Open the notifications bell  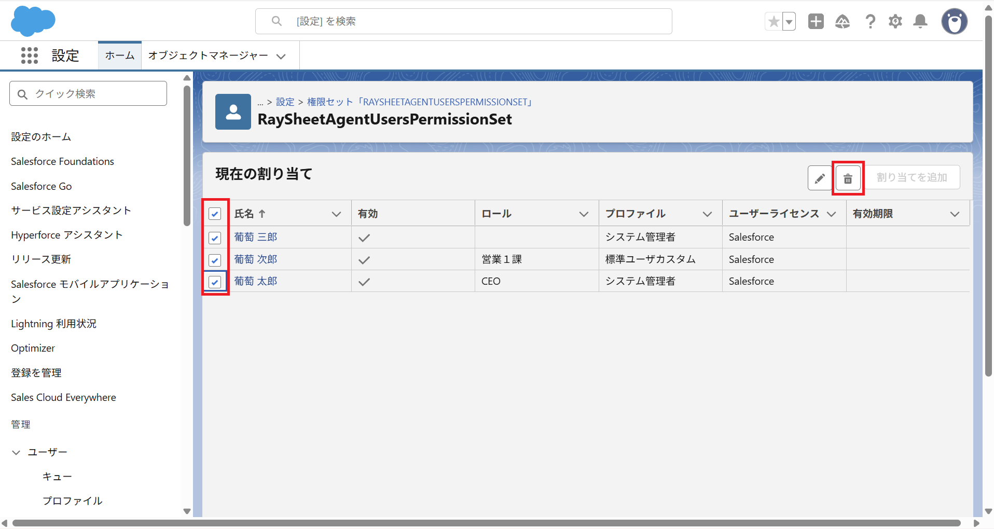pyautogui.click(x=920, y=21)
